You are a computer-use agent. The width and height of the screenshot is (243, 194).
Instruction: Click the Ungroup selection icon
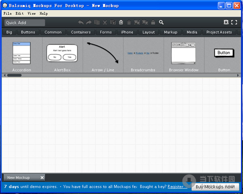[x=145, y=22]
